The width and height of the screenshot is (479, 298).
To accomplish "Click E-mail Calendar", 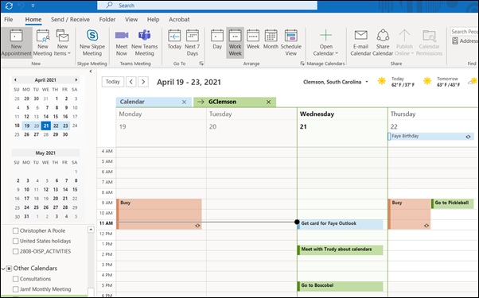I will tap(360, 43).
